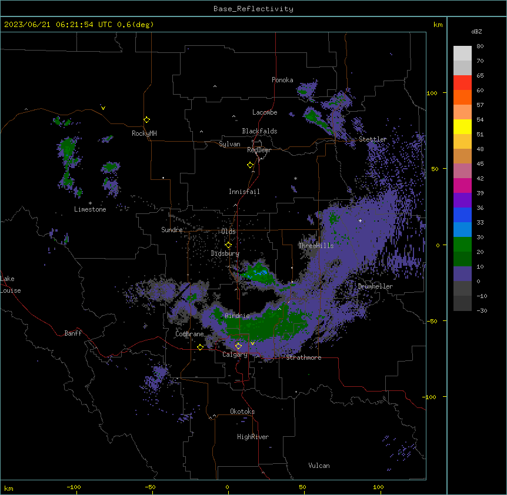Click the dBZ legend heading
Screen dimensions: 507x495
click(476, 31)
